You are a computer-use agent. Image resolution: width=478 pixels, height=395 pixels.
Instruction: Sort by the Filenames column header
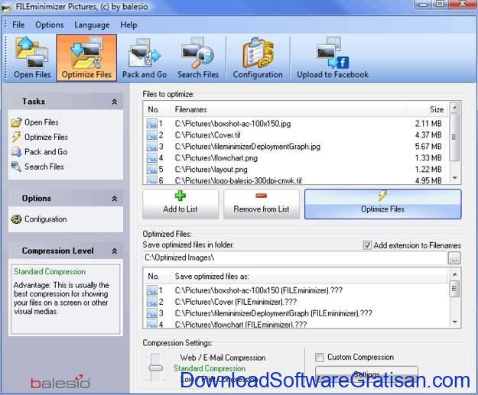click(288, 109)
